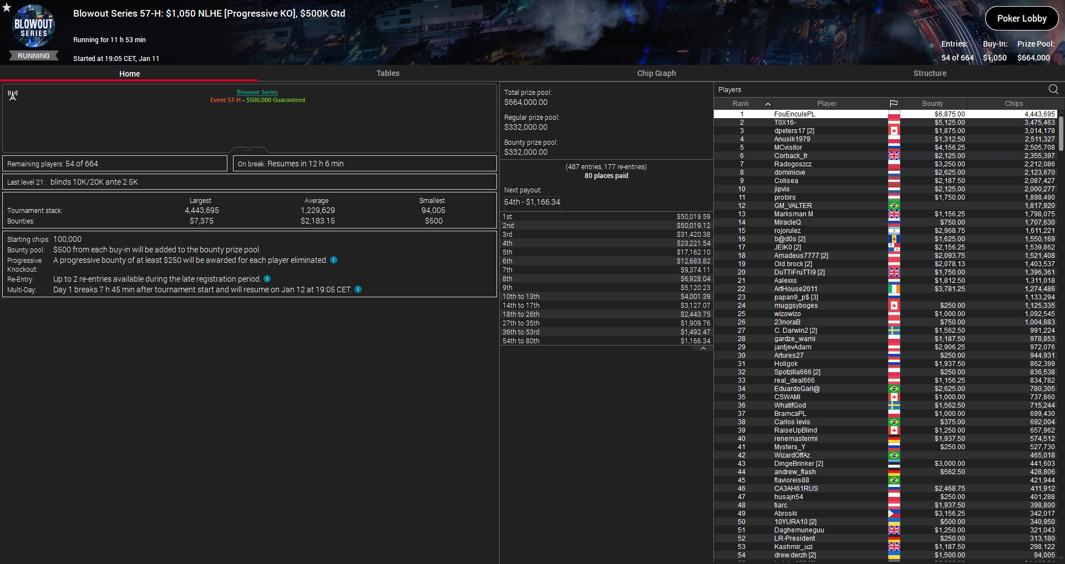Click largest stack value 4,443,695
The height and width of the screenshot is (564, 1065).
coord(202,211)
